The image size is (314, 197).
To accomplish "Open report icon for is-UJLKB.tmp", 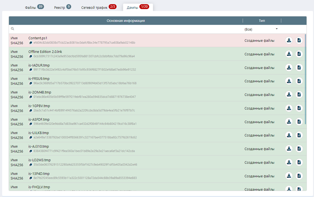I will click(x=299, y=135).
